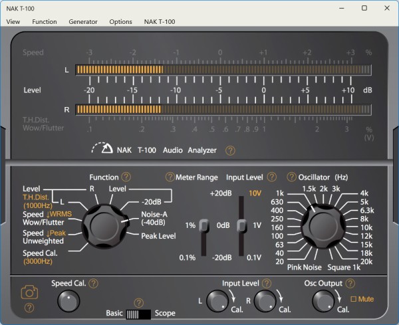Click the Basic label of the switch
Screen dimensions: 399x325
point(114,313)
